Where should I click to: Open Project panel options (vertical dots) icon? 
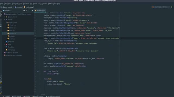coord(30,11)
